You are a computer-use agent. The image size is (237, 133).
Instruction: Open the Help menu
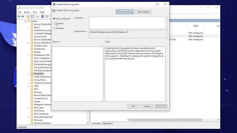(42, 12)
